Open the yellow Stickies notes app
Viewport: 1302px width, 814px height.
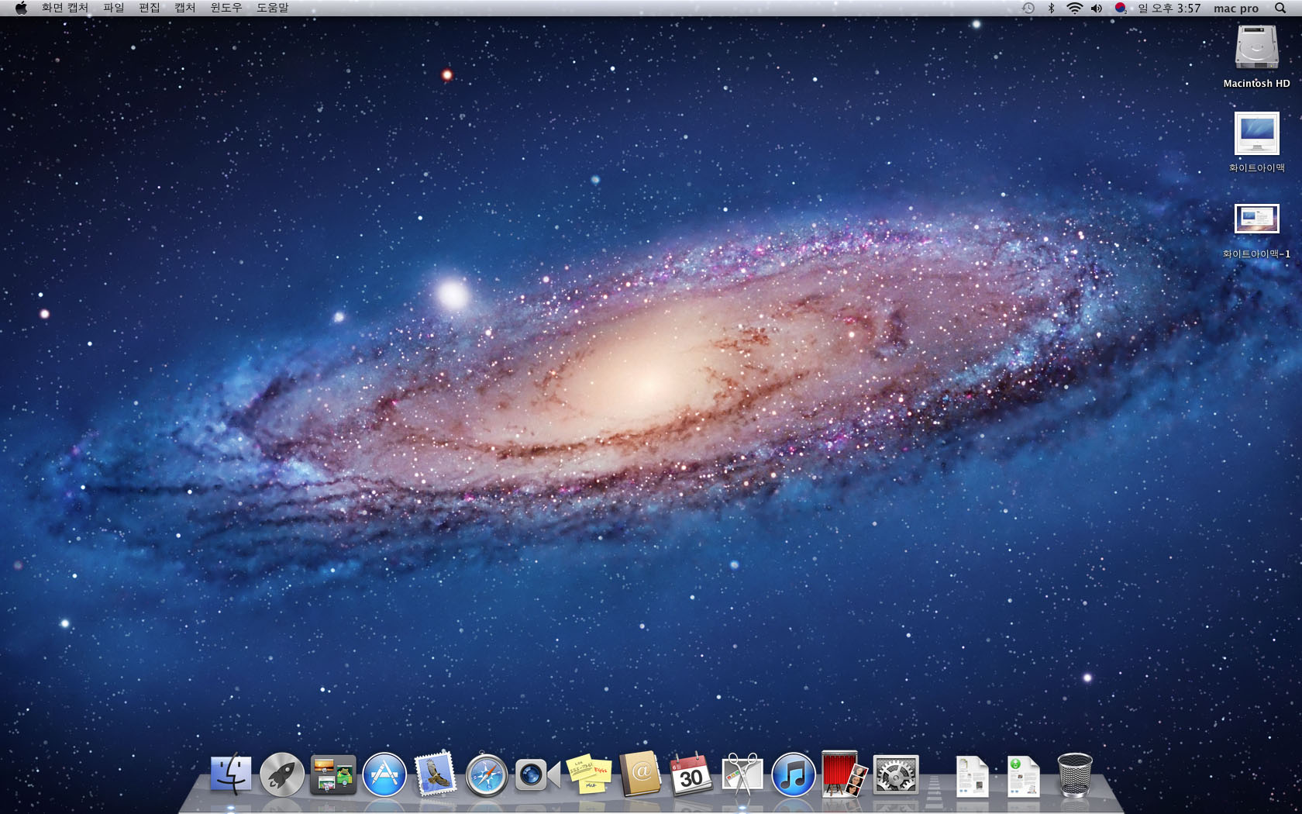pos(588,774)
